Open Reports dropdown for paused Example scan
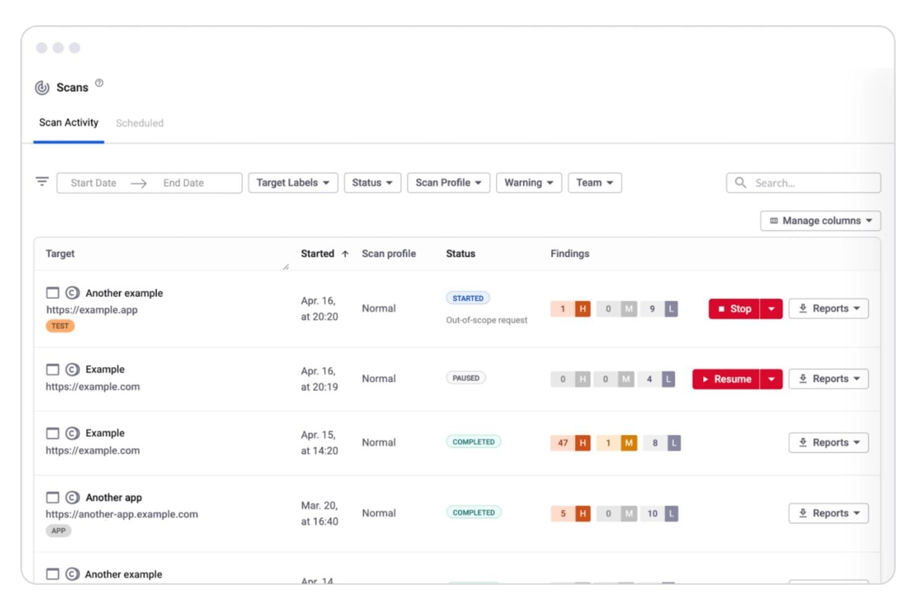916x610 pixels. click(x=828, y=379)
